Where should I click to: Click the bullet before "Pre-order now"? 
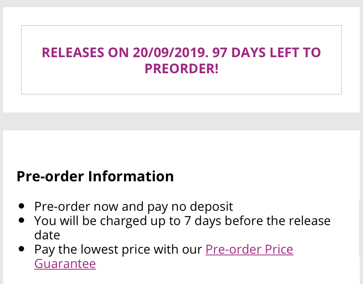click(21, 207)
